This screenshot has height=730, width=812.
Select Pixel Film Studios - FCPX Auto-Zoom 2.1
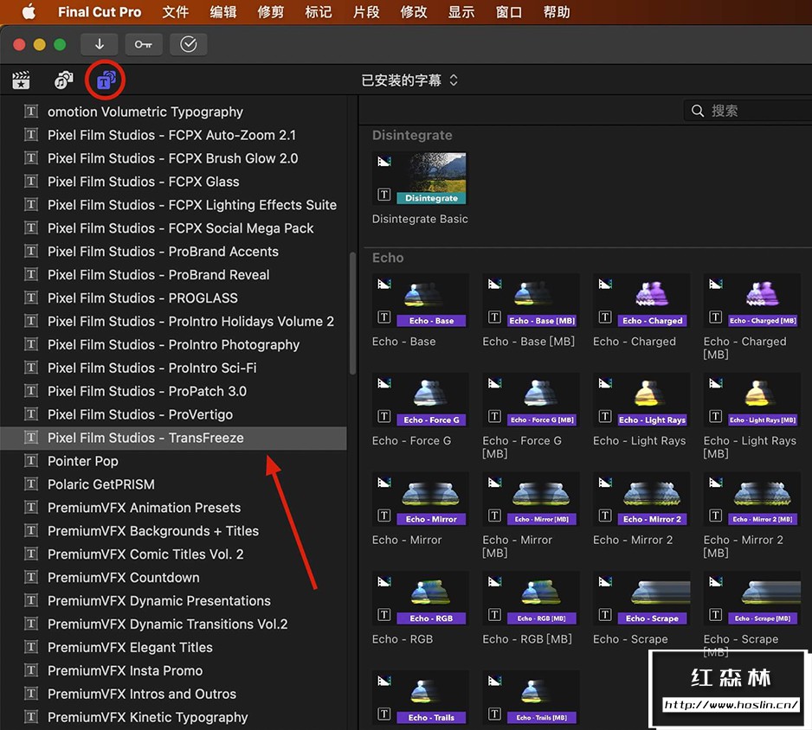tap(173, 135)
